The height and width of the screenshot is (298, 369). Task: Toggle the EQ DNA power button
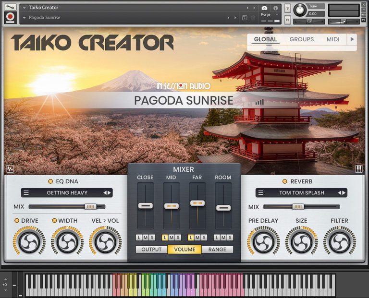[50, 181]
